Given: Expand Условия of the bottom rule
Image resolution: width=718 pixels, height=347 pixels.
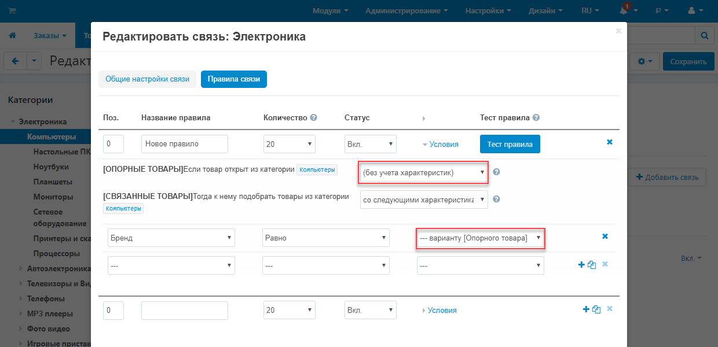Looking at the screenshot, I should 439,311.
